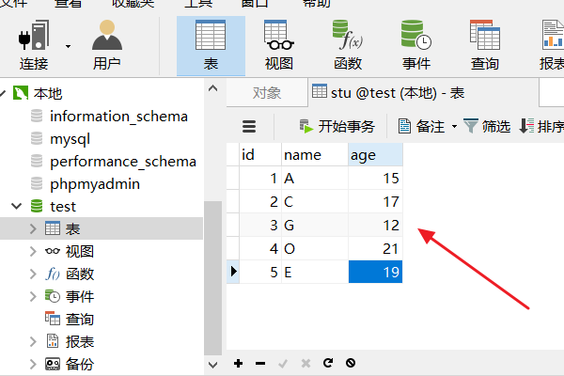
Task: Expand the 视图 node in tree
Action: point(33,251)
